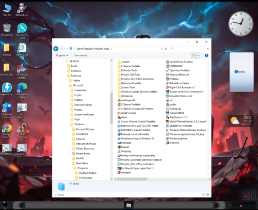Click the Save search button
The height and width of the screenshot is (210, 258).
(80, 55)
